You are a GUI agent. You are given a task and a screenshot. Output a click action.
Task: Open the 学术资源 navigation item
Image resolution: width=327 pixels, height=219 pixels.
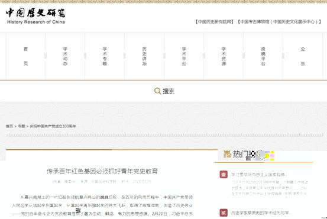click(224, 56)
